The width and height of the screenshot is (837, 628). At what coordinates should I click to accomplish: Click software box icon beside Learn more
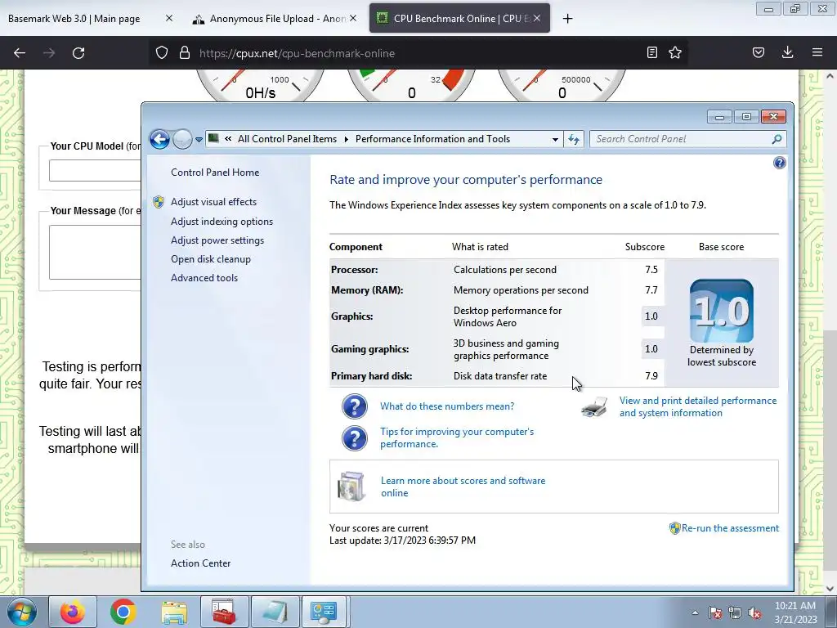pos(351,487)
